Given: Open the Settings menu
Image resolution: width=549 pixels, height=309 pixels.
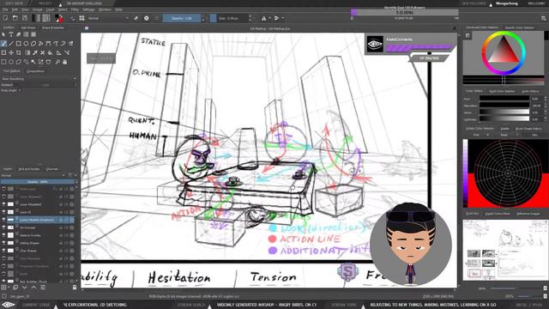Looking at the screenshot, I should pyautogui.click(x=88, y=9).
